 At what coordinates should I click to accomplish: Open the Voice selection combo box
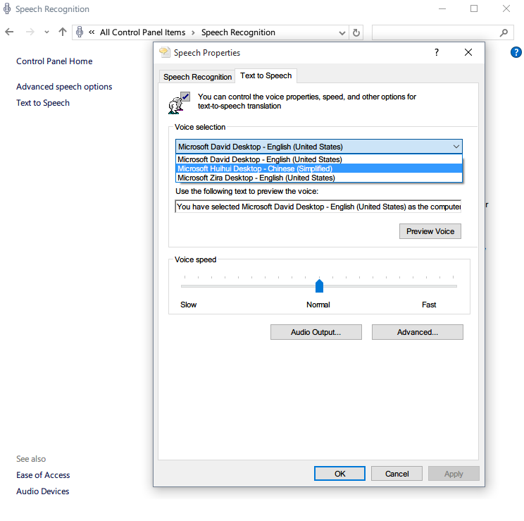[319, 147]
